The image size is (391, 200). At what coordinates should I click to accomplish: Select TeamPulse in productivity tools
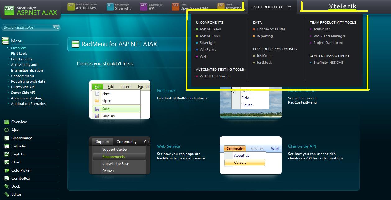[x=322, y=29]
